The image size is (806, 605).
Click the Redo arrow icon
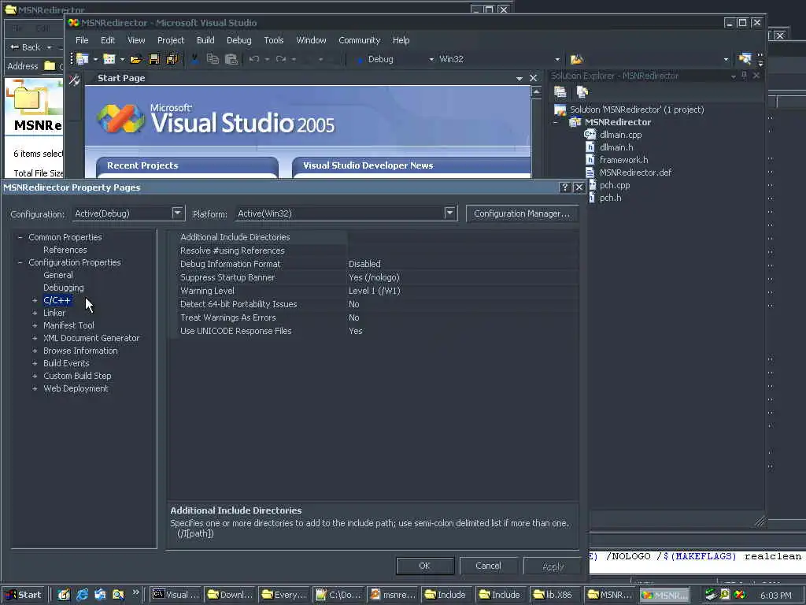coord(281,59)
